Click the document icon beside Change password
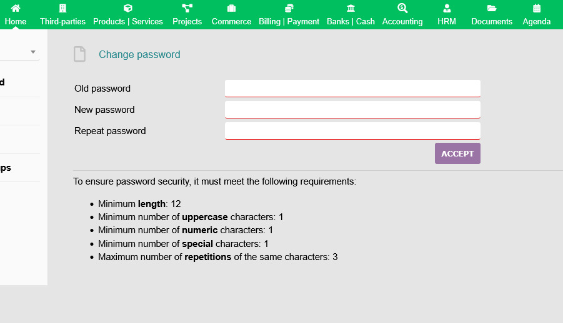Viewport: 563px width, 323px height. coord(79,54)
